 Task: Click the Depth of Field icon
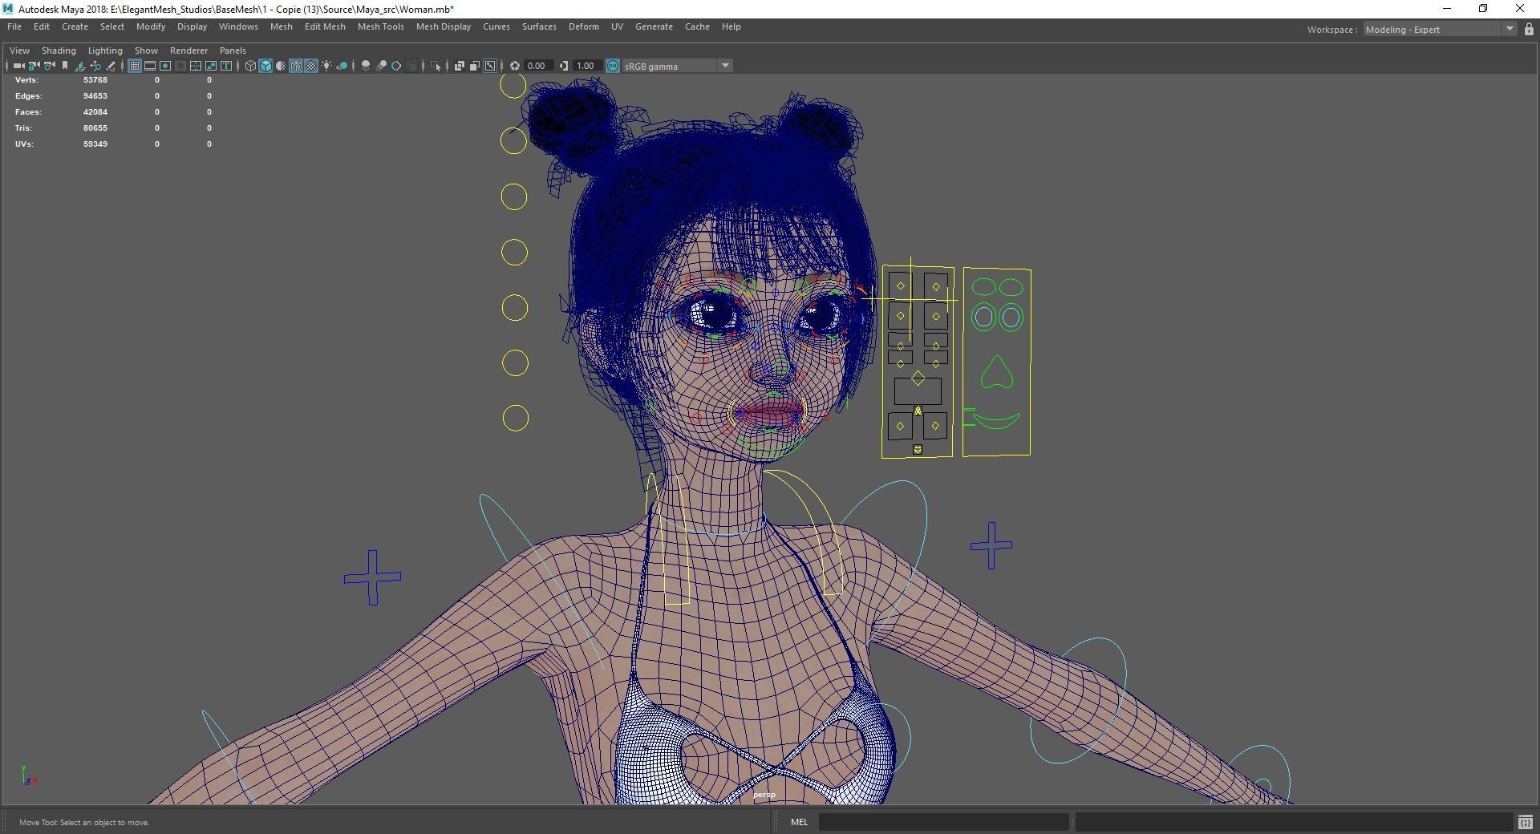pyautogui.click(x=411, y=66)
